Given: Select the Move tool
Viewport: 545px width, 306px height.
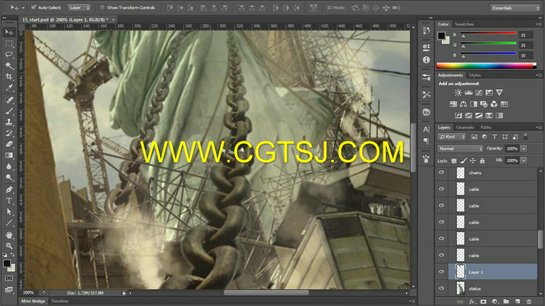Looking at the screenshot, I should pos(9,32).
